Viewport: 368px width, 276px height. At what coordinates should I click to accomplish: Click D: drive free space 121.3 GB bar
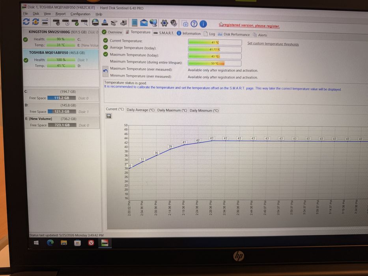click(62, 112)
